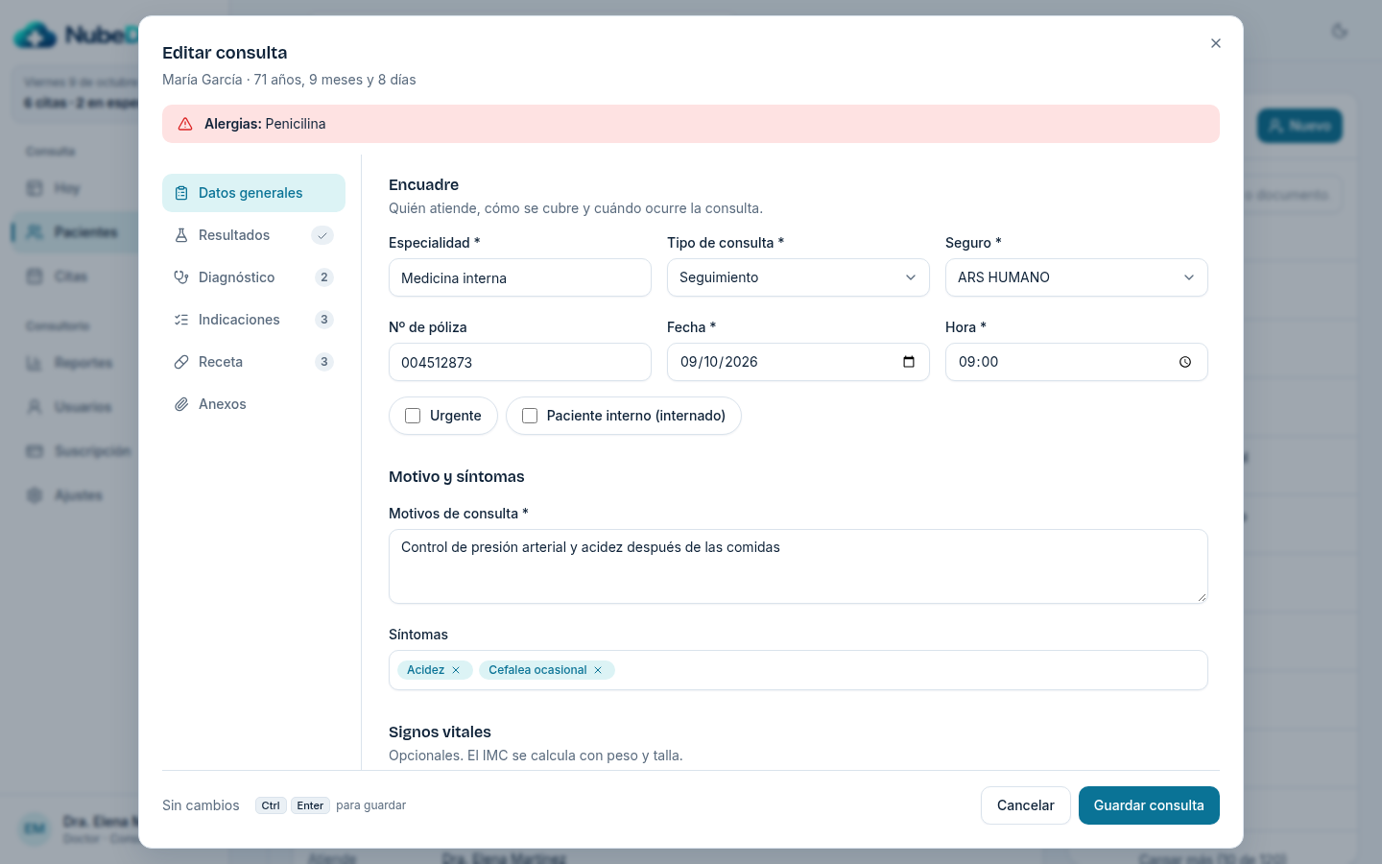The image size is (1382, 864).
Task: Click the Indicaciones checklist icon
Action: [181, 320]
